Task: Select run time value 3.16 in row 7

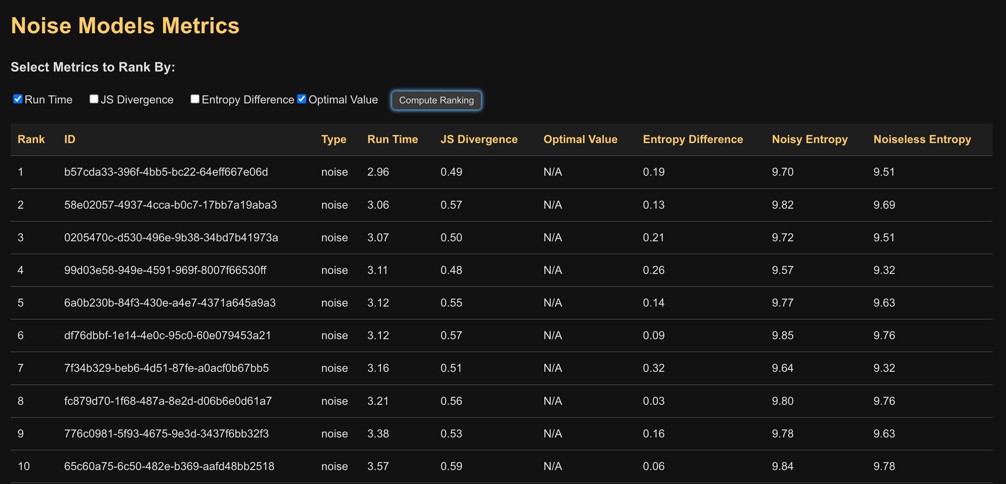Action: pyautogui.click(x=378, y=368)
